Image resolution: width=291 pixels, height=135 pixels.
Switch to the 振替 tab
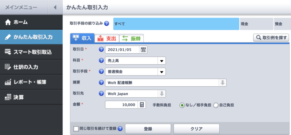click(131, 38)
